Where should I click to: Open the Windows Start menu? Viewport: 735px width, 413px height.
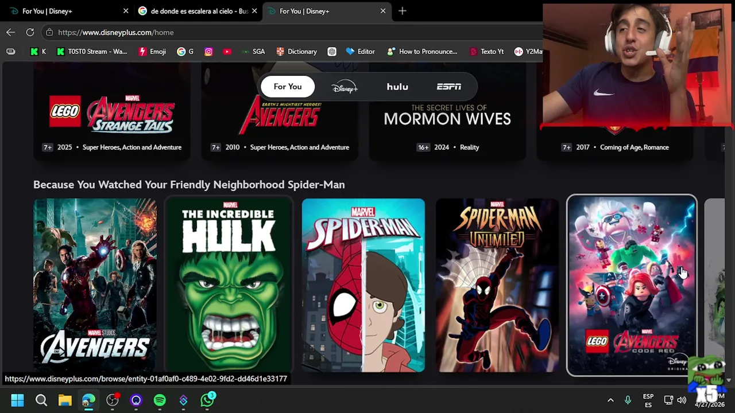click(17, 400)
